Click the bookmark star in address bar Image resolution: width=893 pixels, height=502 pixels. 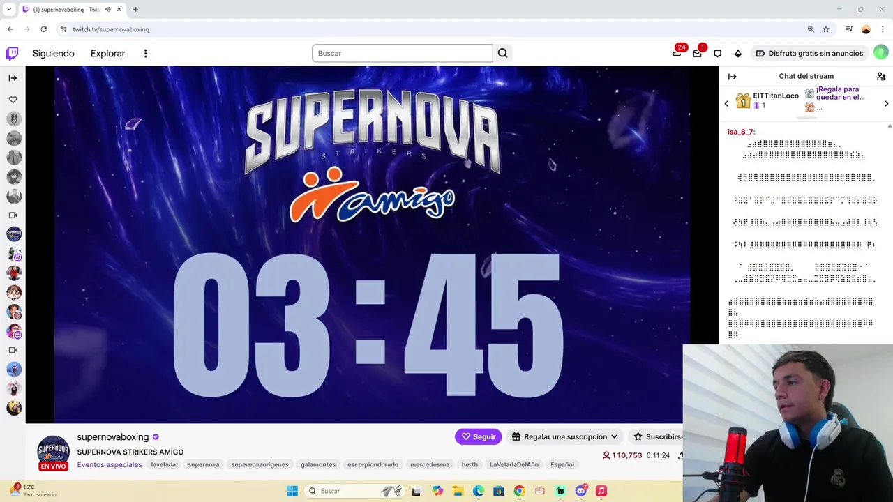(826, 29)
